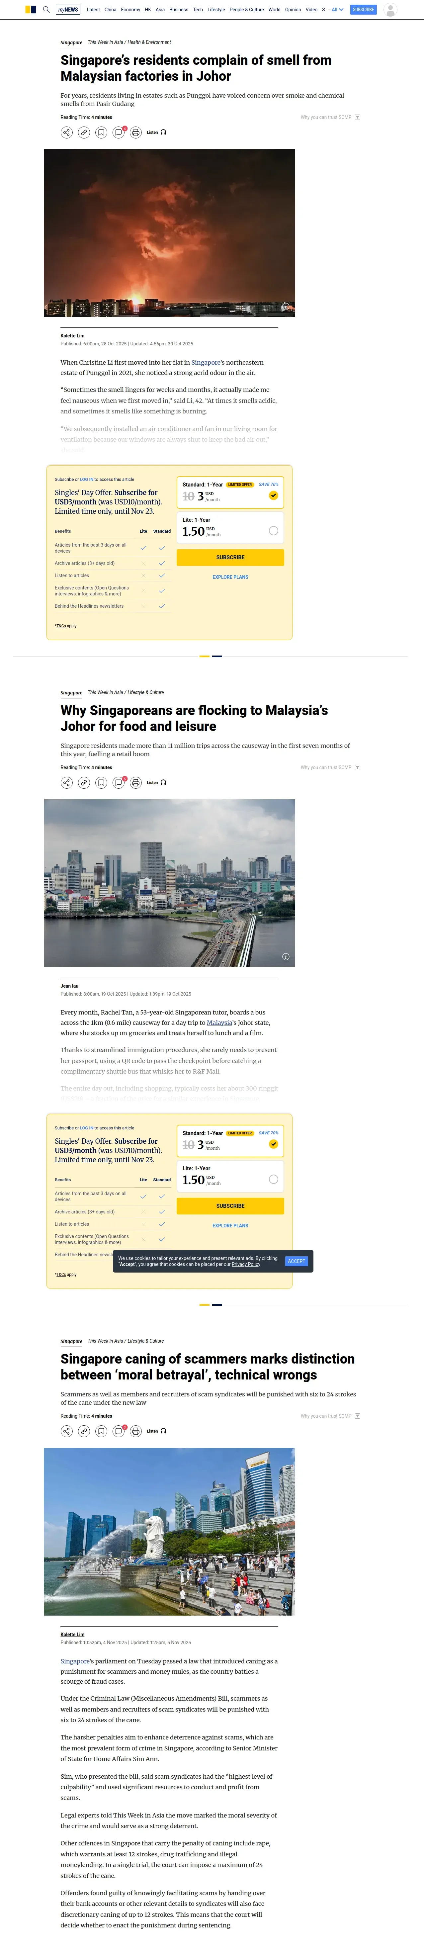Image resolution: width=424 pixels, height=1951 pixels.
Task: Bookmark the Johor factories smell article
Action: click(102, 133)
